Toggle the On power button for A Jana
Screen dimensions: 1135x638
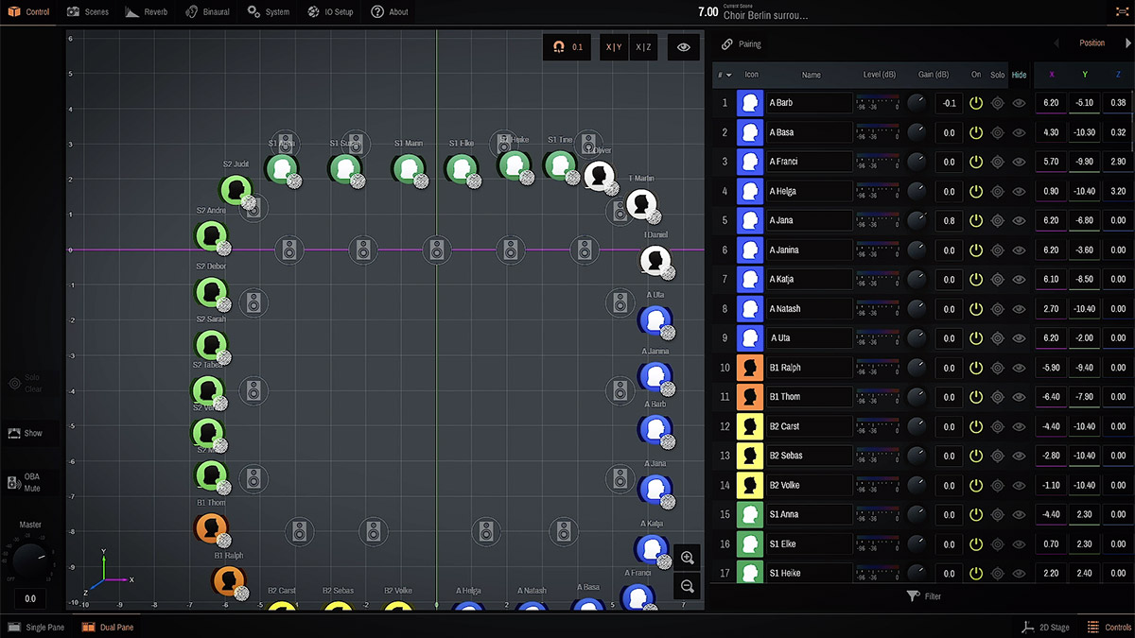click(976, 220)
